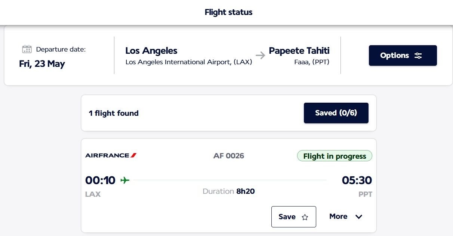The width and height of the screenshot is (453, 236).
Task: Click the star icon in Save button
Action: (305, 217)
